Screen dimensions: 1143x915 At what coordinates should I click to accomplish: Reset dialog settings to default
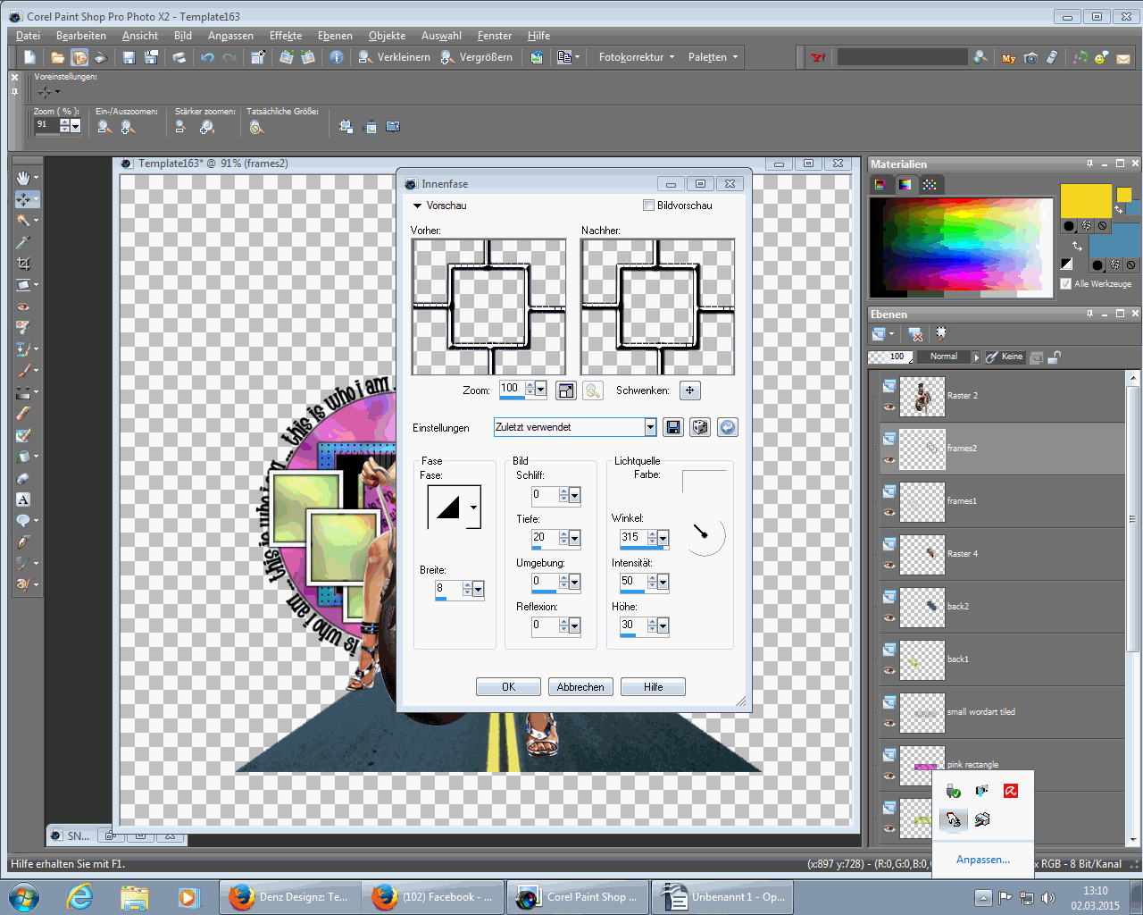pos(728,427)
